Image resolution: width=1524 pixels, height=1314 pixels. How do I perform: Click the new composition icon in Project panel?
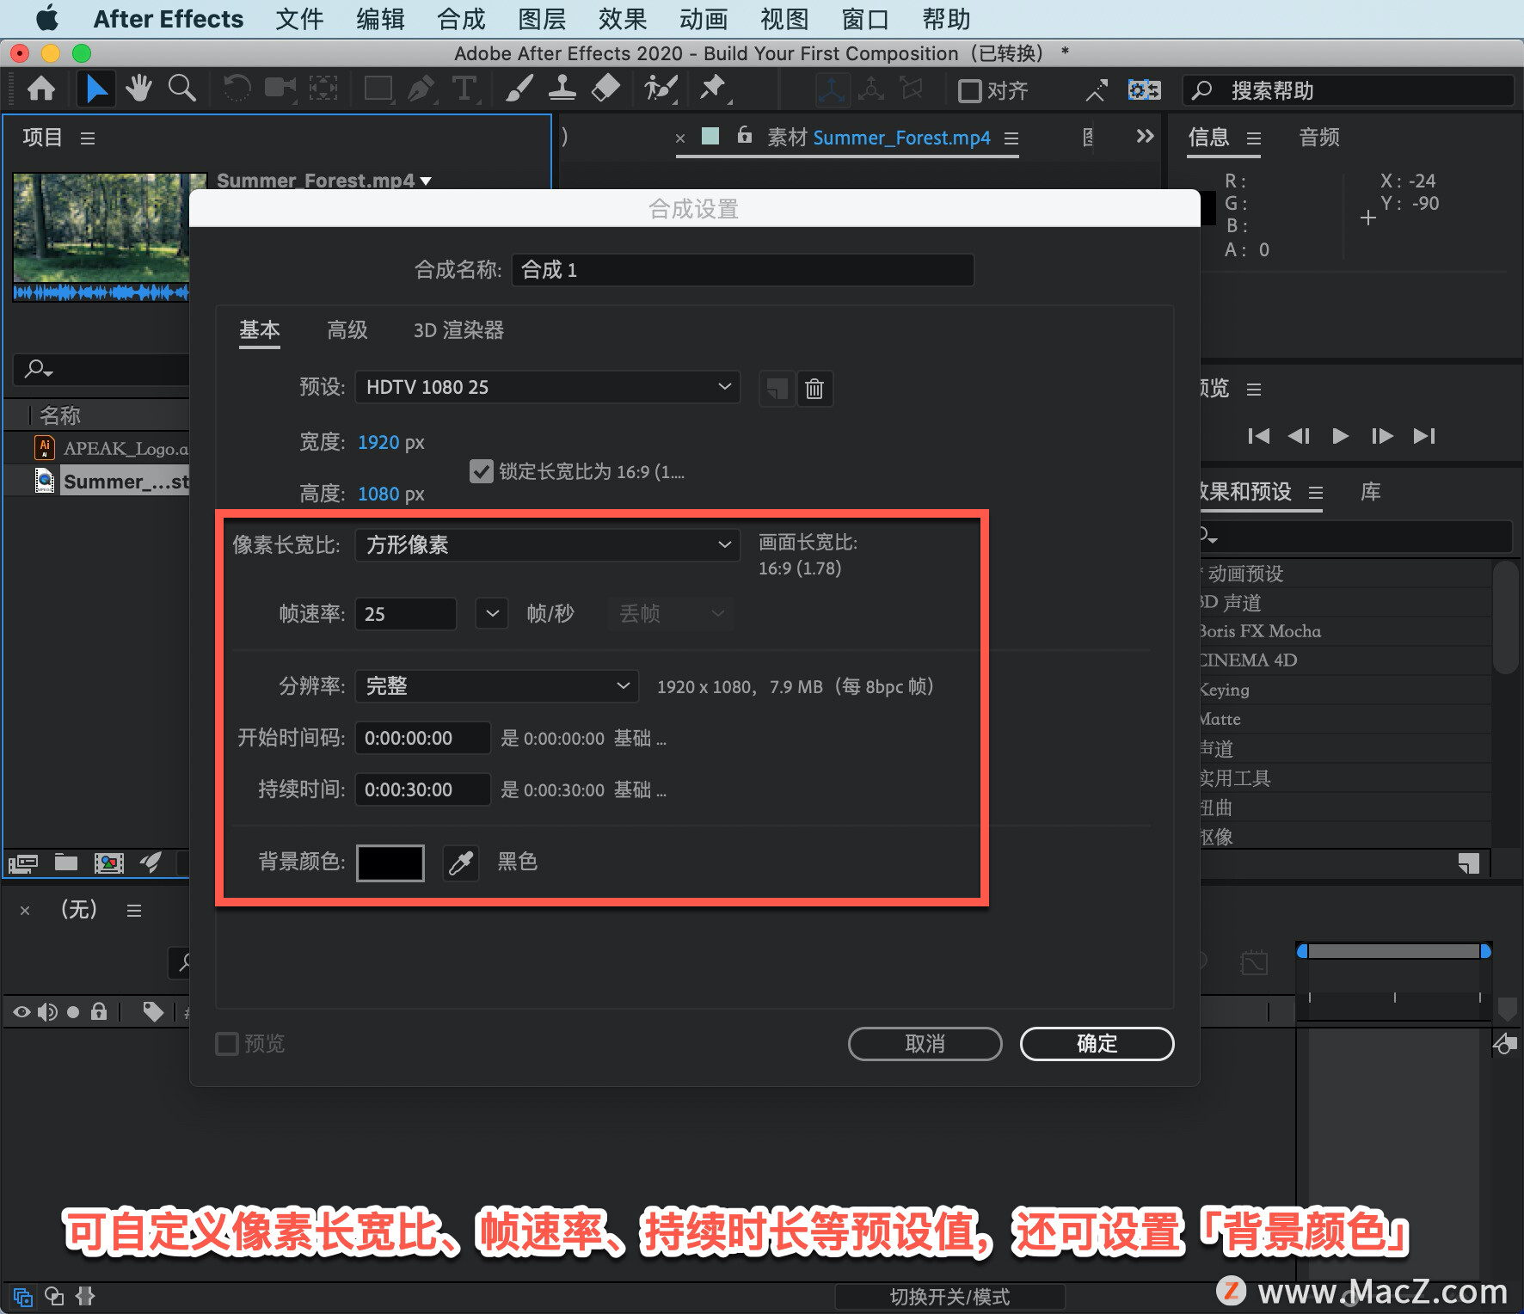tap(108, 863)
